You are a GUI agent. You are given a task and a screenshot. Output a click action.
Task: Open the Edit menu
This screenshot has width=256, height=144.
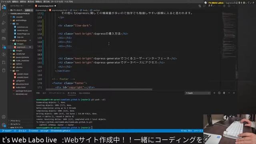(x=15, y=2)
